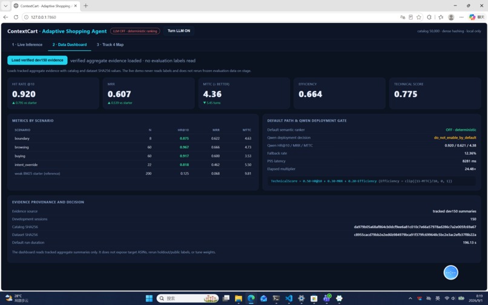
Task: Click the input language indicator 英
Action: click(438, 298)
